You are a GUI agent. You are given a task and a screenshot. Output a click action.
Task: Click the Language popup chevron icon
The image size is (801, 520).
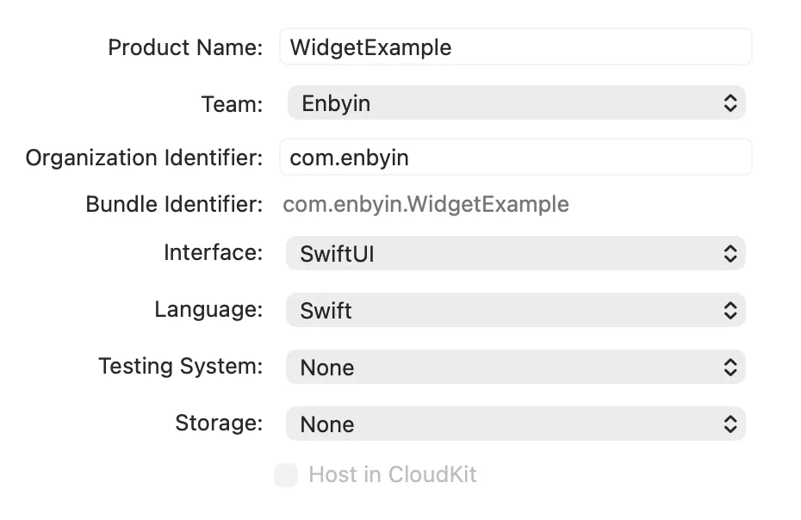pyautogui.click(x=731, y=310)
